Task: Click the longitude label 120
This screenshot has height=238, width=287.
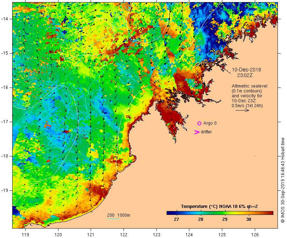Action: point(58,234)
